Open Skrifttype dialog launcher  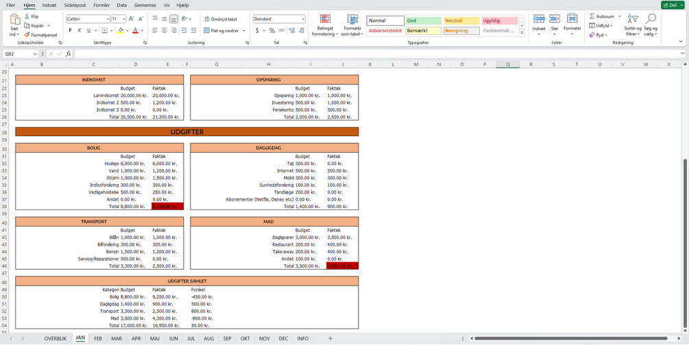145,42
